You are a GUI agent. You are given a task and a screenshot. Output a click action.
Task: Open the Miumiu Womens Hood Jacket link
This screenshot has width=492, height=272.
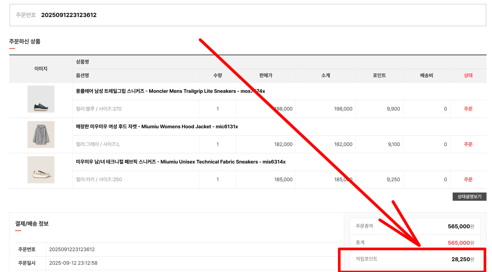pos(157,127)
